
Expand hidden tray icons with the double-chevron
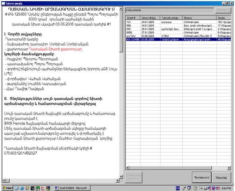click(x=202, y=188)
